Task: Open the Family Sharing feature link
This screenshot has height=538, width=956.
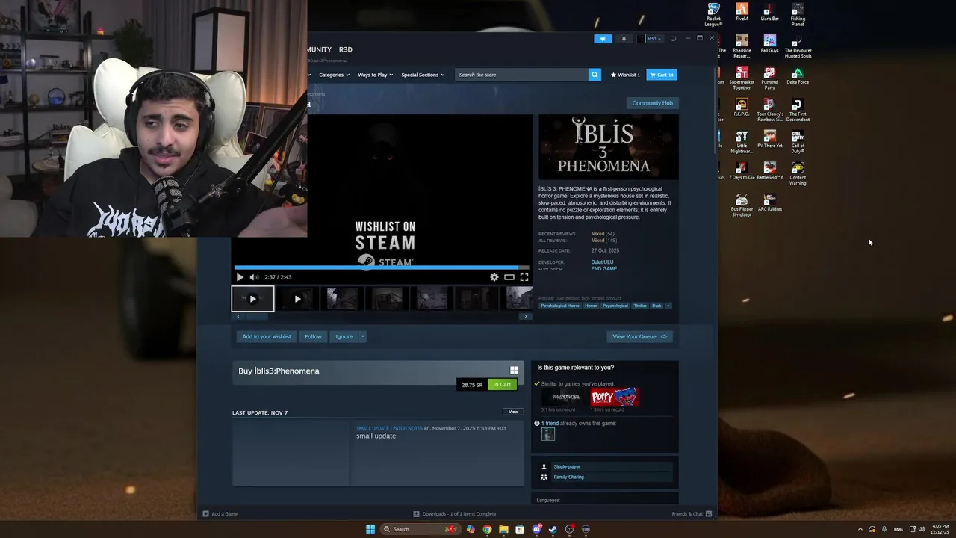Action: pyautogui.click(x=568, y=477)
